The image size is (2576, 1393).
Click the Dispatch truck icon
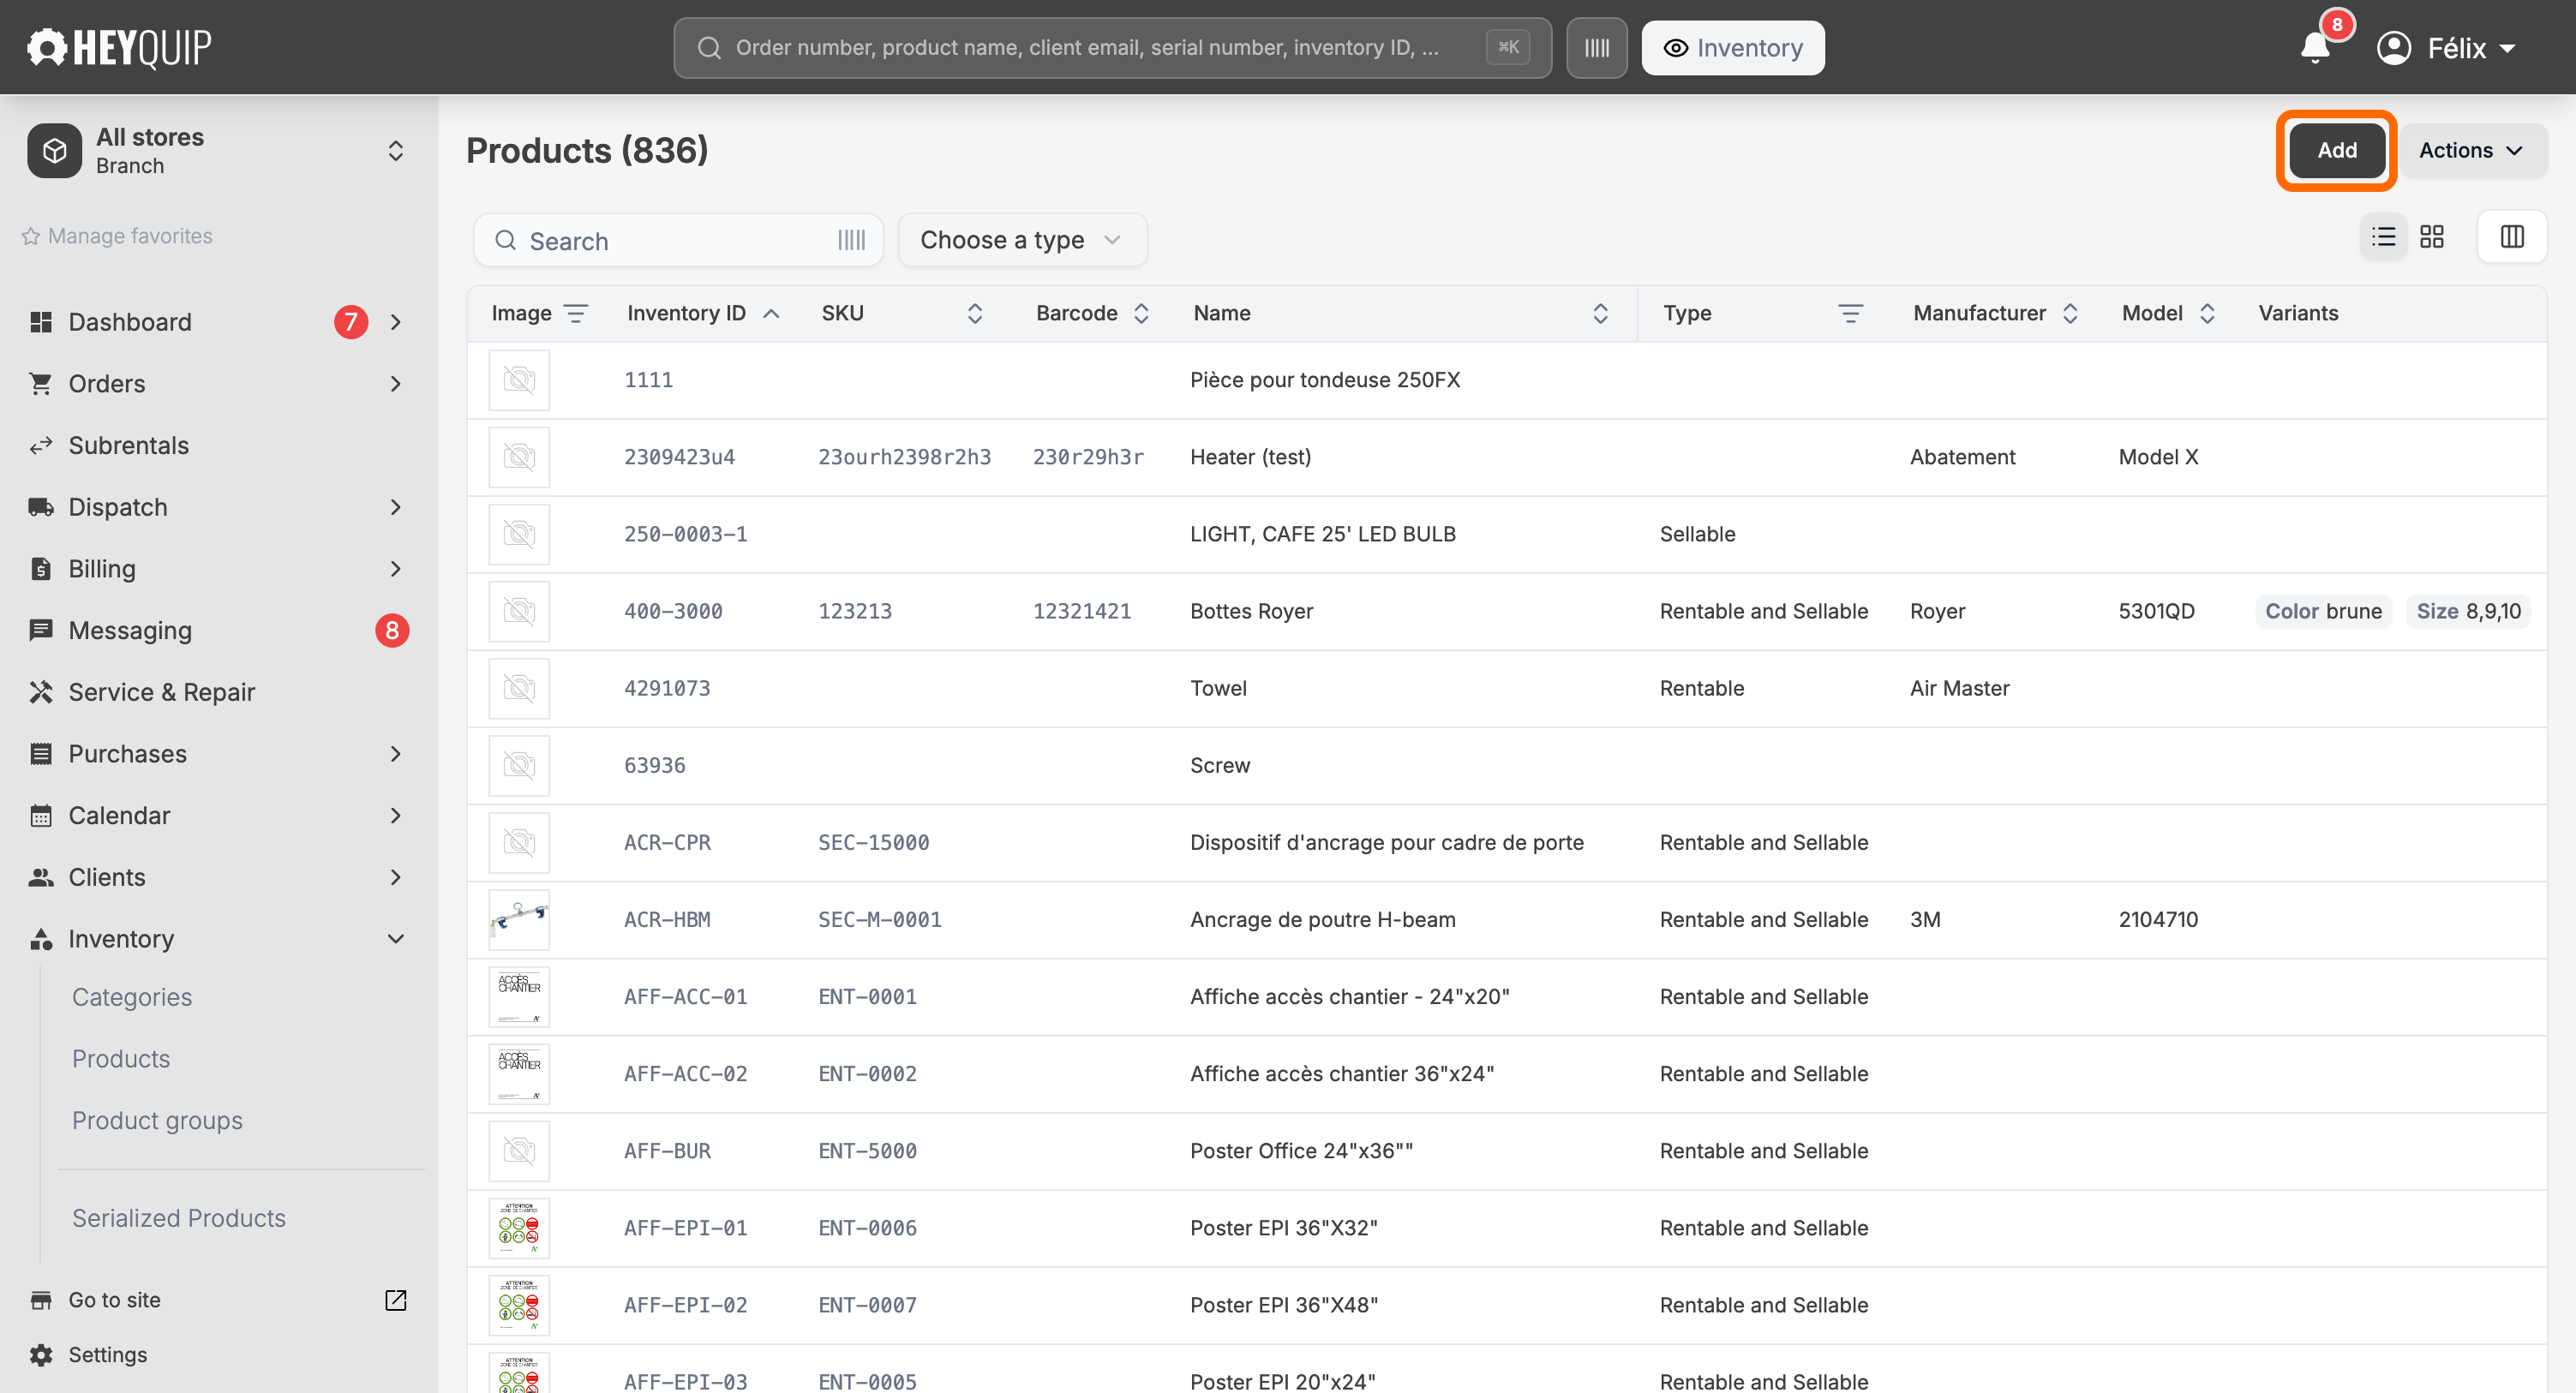pos(41,507)
